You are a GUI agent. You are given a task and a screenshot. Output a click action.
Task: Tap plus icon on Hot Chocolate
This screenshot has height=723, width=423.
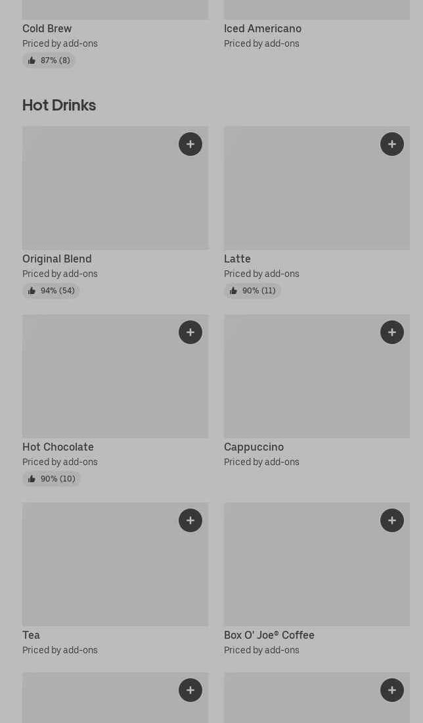(x=190, y=332)
